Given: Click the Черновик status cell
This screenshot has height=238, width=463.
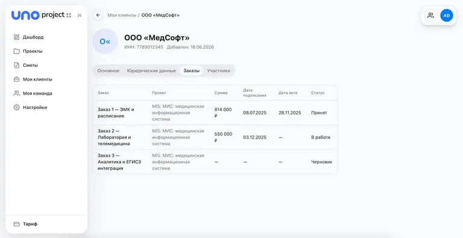Looking at the screenshot, I should point(321,162).
